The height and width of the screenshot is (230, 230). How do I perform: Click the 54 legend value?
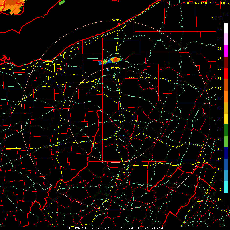tap(220, 58)
